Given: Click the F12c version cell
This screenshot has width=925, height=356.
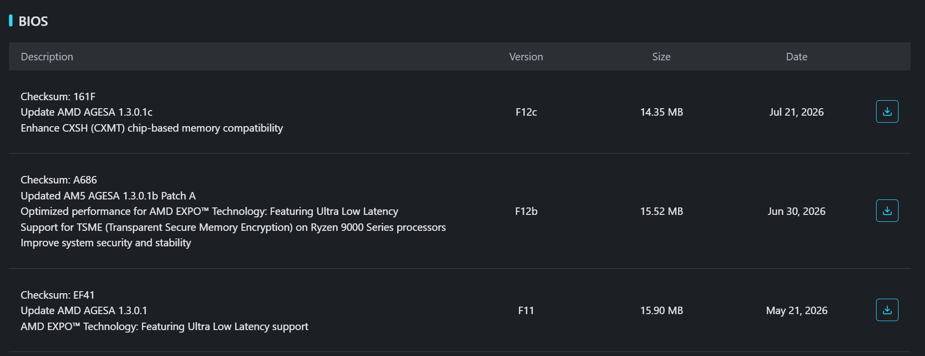Looking at the screenshot, I should (x=526, y=112).
